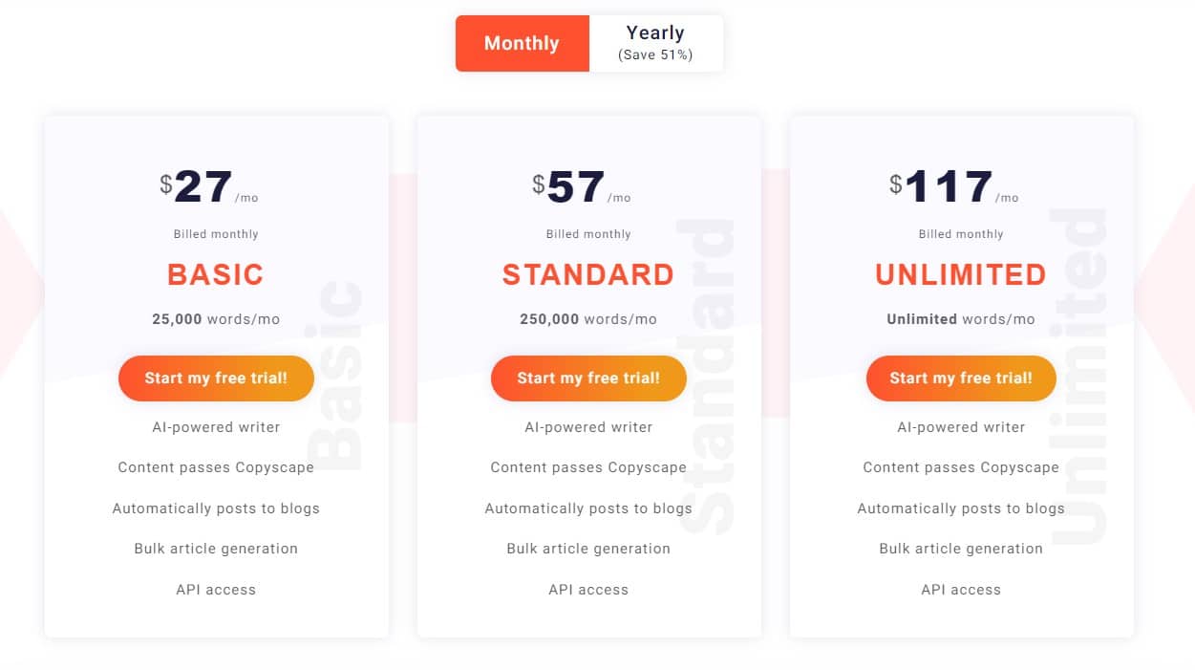Click AI-powered writer in Standard plan
The width and height of the screenshot is (1195, 670).
coord(588,427)
